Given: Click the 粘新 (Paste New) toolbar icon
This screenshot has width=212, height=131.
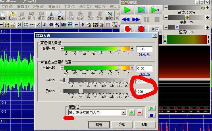Looking at the screenshot, I should 80,16.
